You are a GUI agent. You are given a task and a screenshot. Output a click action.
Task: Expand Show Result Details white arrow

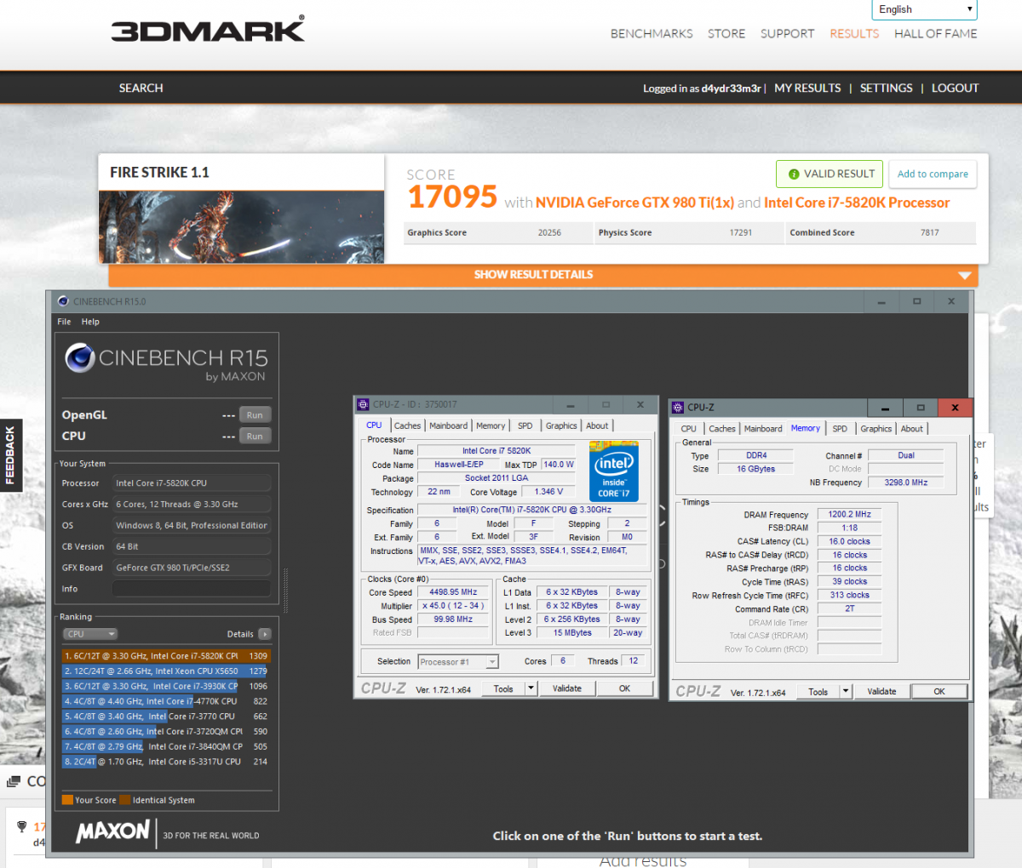(x=965, y=276)
